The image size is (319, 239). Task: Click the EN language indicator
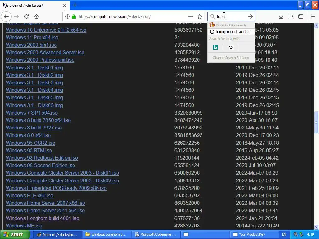click(x=284, y=235)
